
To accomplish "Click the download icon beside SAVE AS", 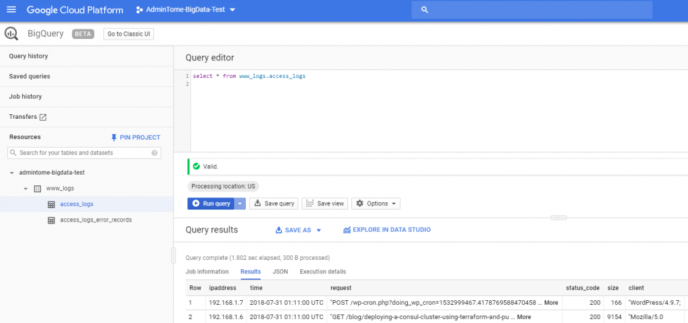I will (279, 230).
